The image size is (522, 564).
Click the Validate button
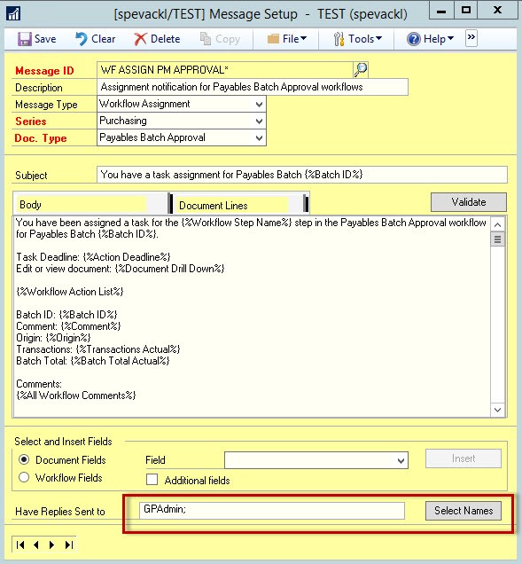click(x=469, y=202)
